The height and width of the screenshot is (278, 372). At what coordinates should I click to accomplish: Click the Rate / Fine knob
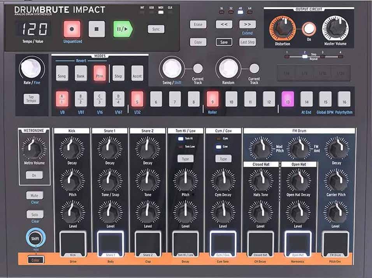(31, 69)
